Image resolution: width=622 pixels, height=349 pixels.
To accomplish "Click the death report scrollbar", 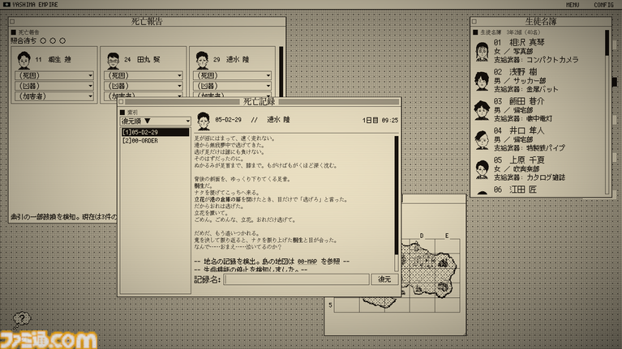I will click(x=281, y=71).
